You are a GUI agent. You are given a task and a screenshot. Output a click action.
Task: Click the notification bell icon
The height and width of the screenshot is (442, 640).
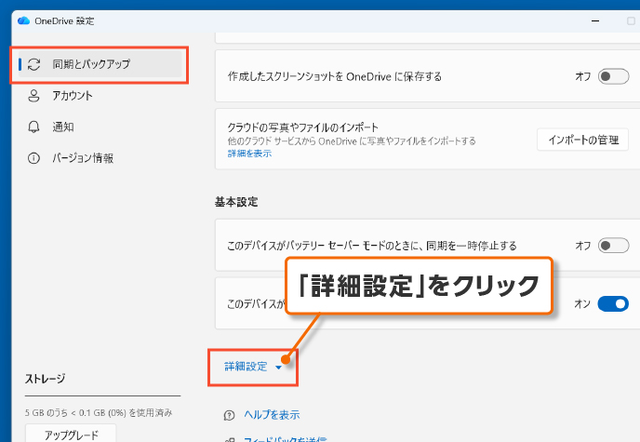tap(34, 127)
